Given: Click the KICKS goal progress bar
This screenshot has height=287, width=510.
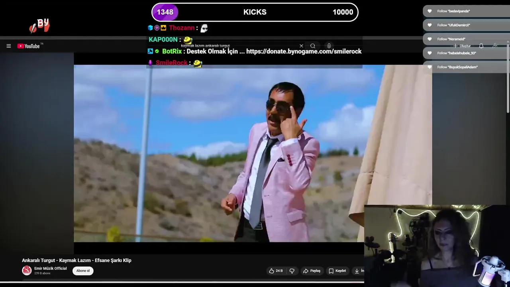Looking at the screenshot, I should (x=255, y=12).
